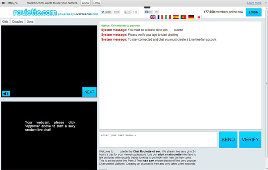Click NEXT to skip partner
The image size is (268, 170).
point(89,92)
